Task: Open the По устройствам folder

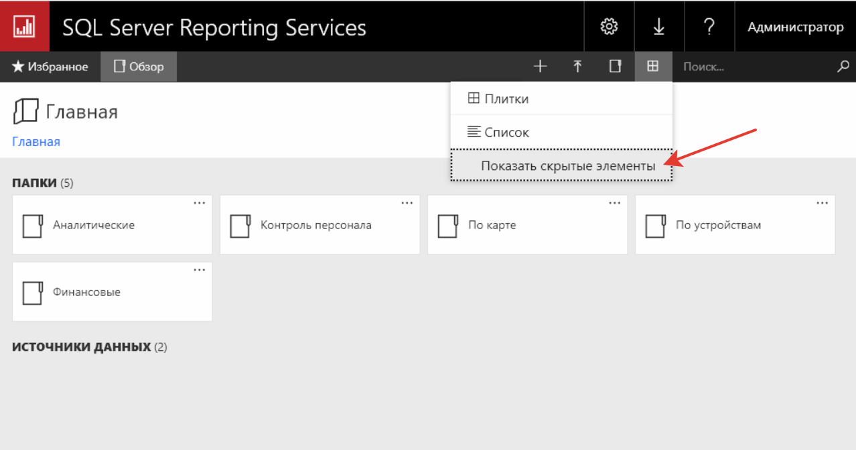Action: coord(735,225)
